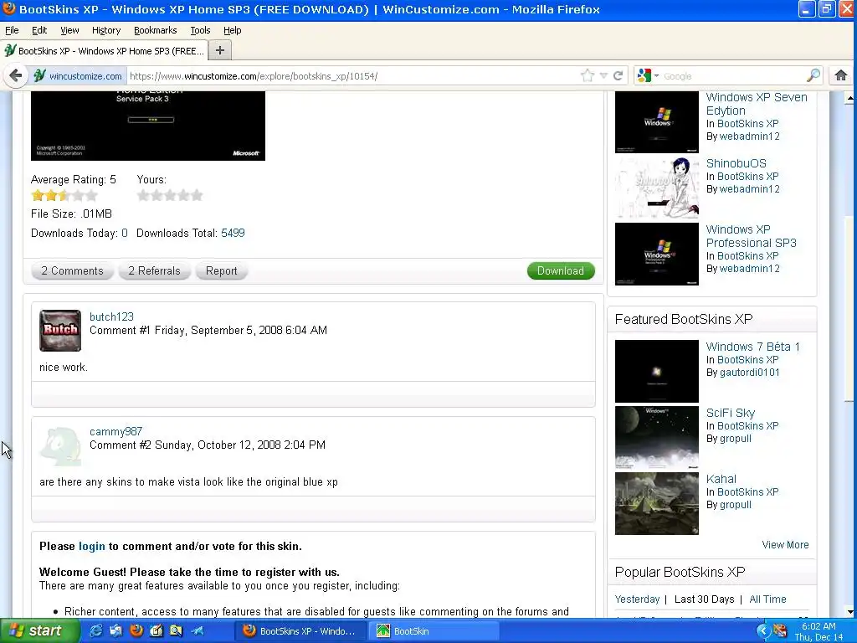The width and height of the screenshot is (857, 643).
Task: Click the 2 Referrals button
Action: point(154,270)
